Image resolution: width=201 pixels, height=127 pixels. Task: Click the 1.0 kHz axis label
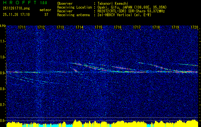(3, 57)
